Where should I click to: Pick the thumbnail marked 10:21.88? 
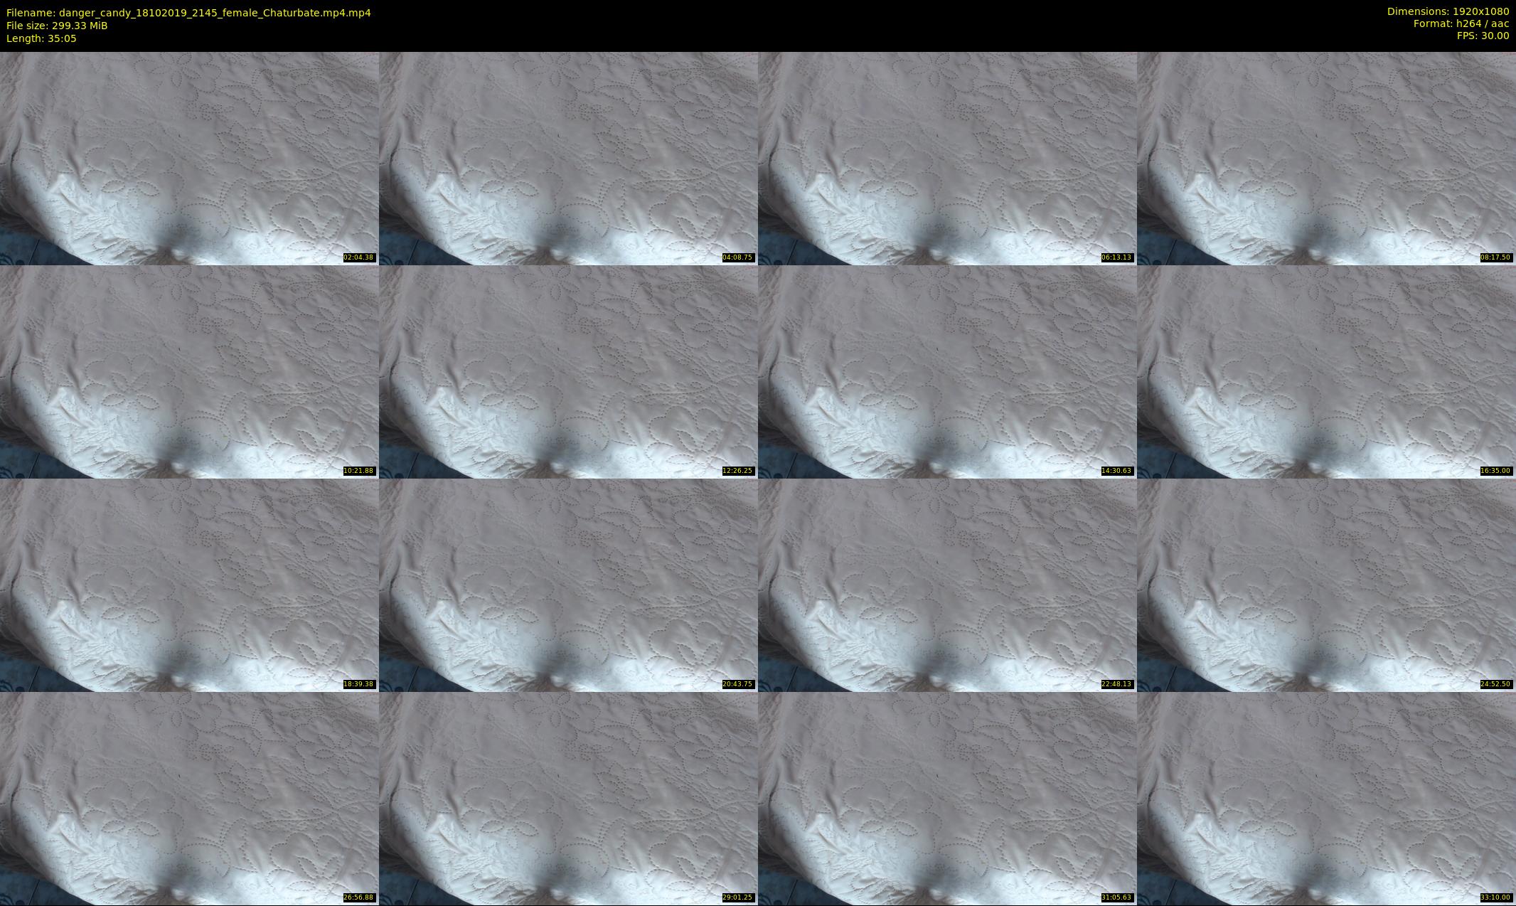pyautogui.click(x=189, y=371)
